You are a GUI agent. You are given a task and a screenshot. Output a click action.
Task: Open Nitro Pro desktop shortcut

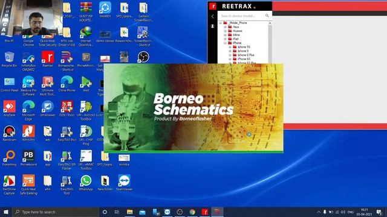pyautogui.click(x=28, y=133)
